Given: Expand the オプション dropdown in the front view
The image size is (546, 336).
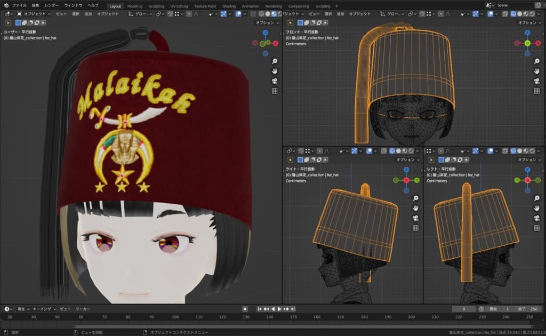Looking at the screenshot, I should 529,23.
